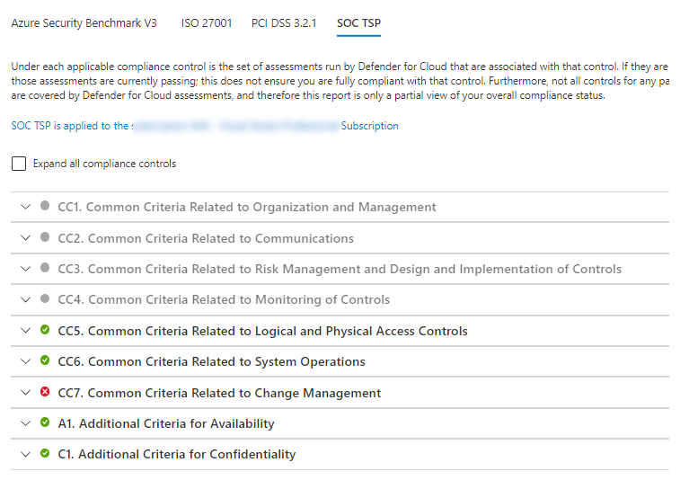Expand the A1 Availability chevron

point(25,423)
